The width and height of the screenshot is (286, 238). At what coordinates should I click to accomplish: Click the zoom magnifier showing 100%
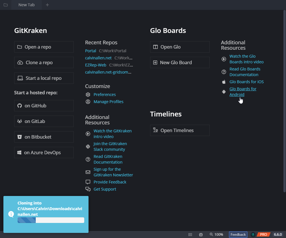point(216,235)
